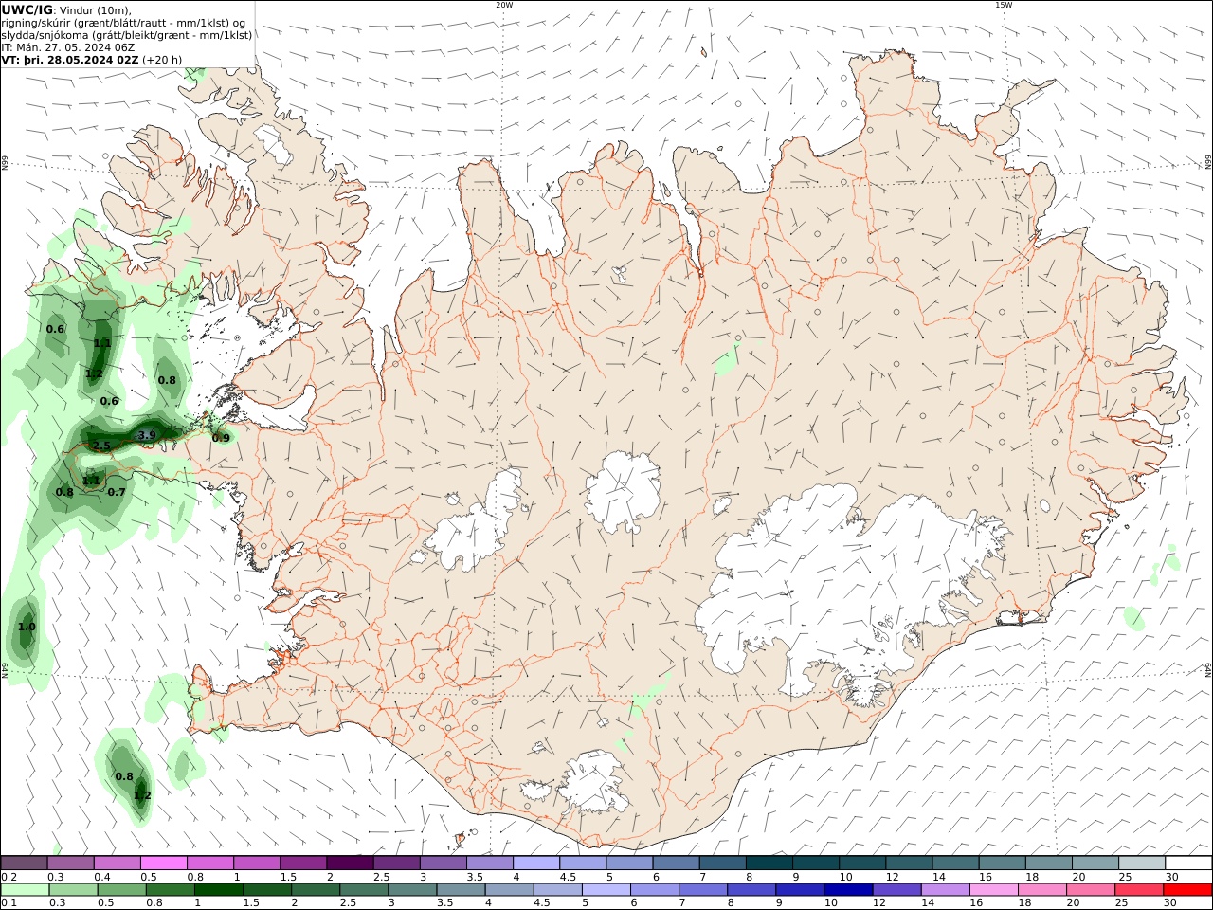Select the UWC/IG title in the header

27,9
